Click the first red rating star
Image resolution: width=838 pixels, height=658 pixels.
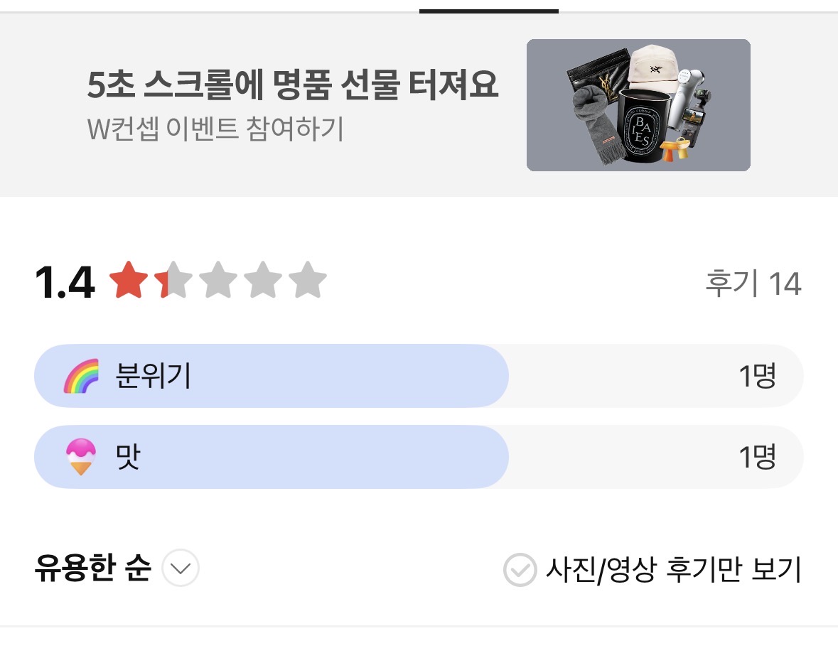pyautogui.click(x=129, y=281)
